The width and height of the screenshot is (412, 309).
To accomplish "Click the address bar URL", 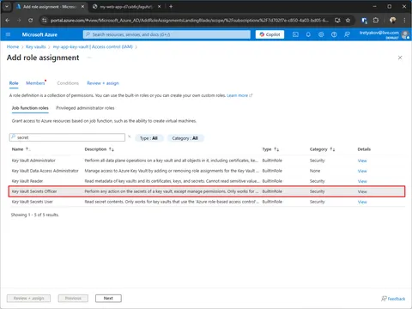I will pos(189,21).
